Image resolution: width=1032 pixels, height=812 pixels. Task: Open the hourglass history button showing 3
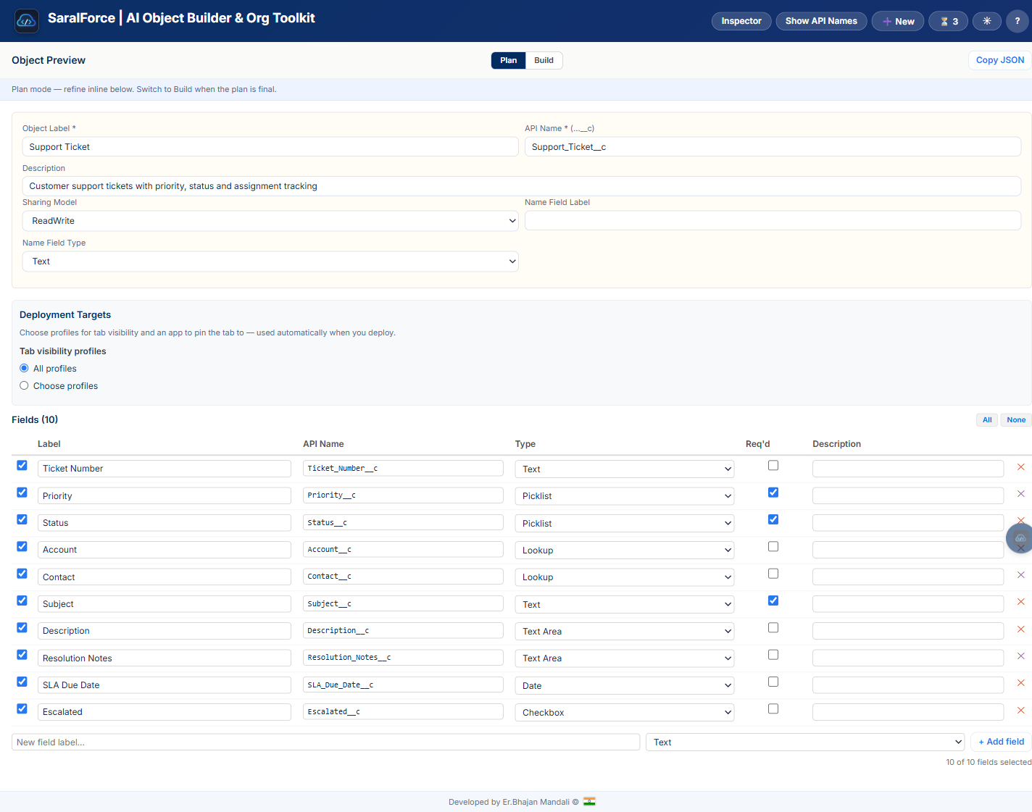pyautogui.click(x=948, y=21)
